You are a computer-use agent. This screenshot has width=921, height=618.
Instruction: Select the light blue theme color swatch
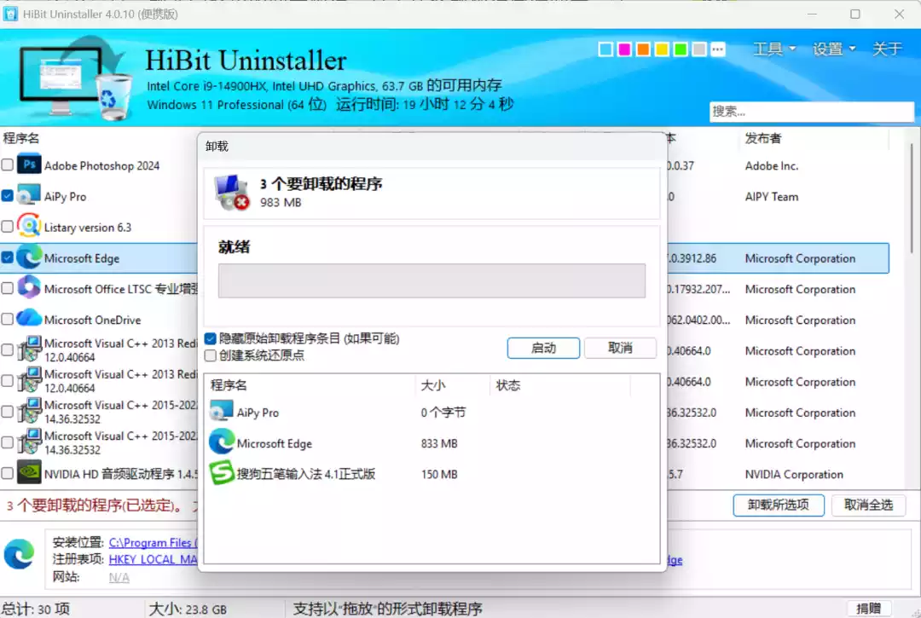(x=605, y=49)
